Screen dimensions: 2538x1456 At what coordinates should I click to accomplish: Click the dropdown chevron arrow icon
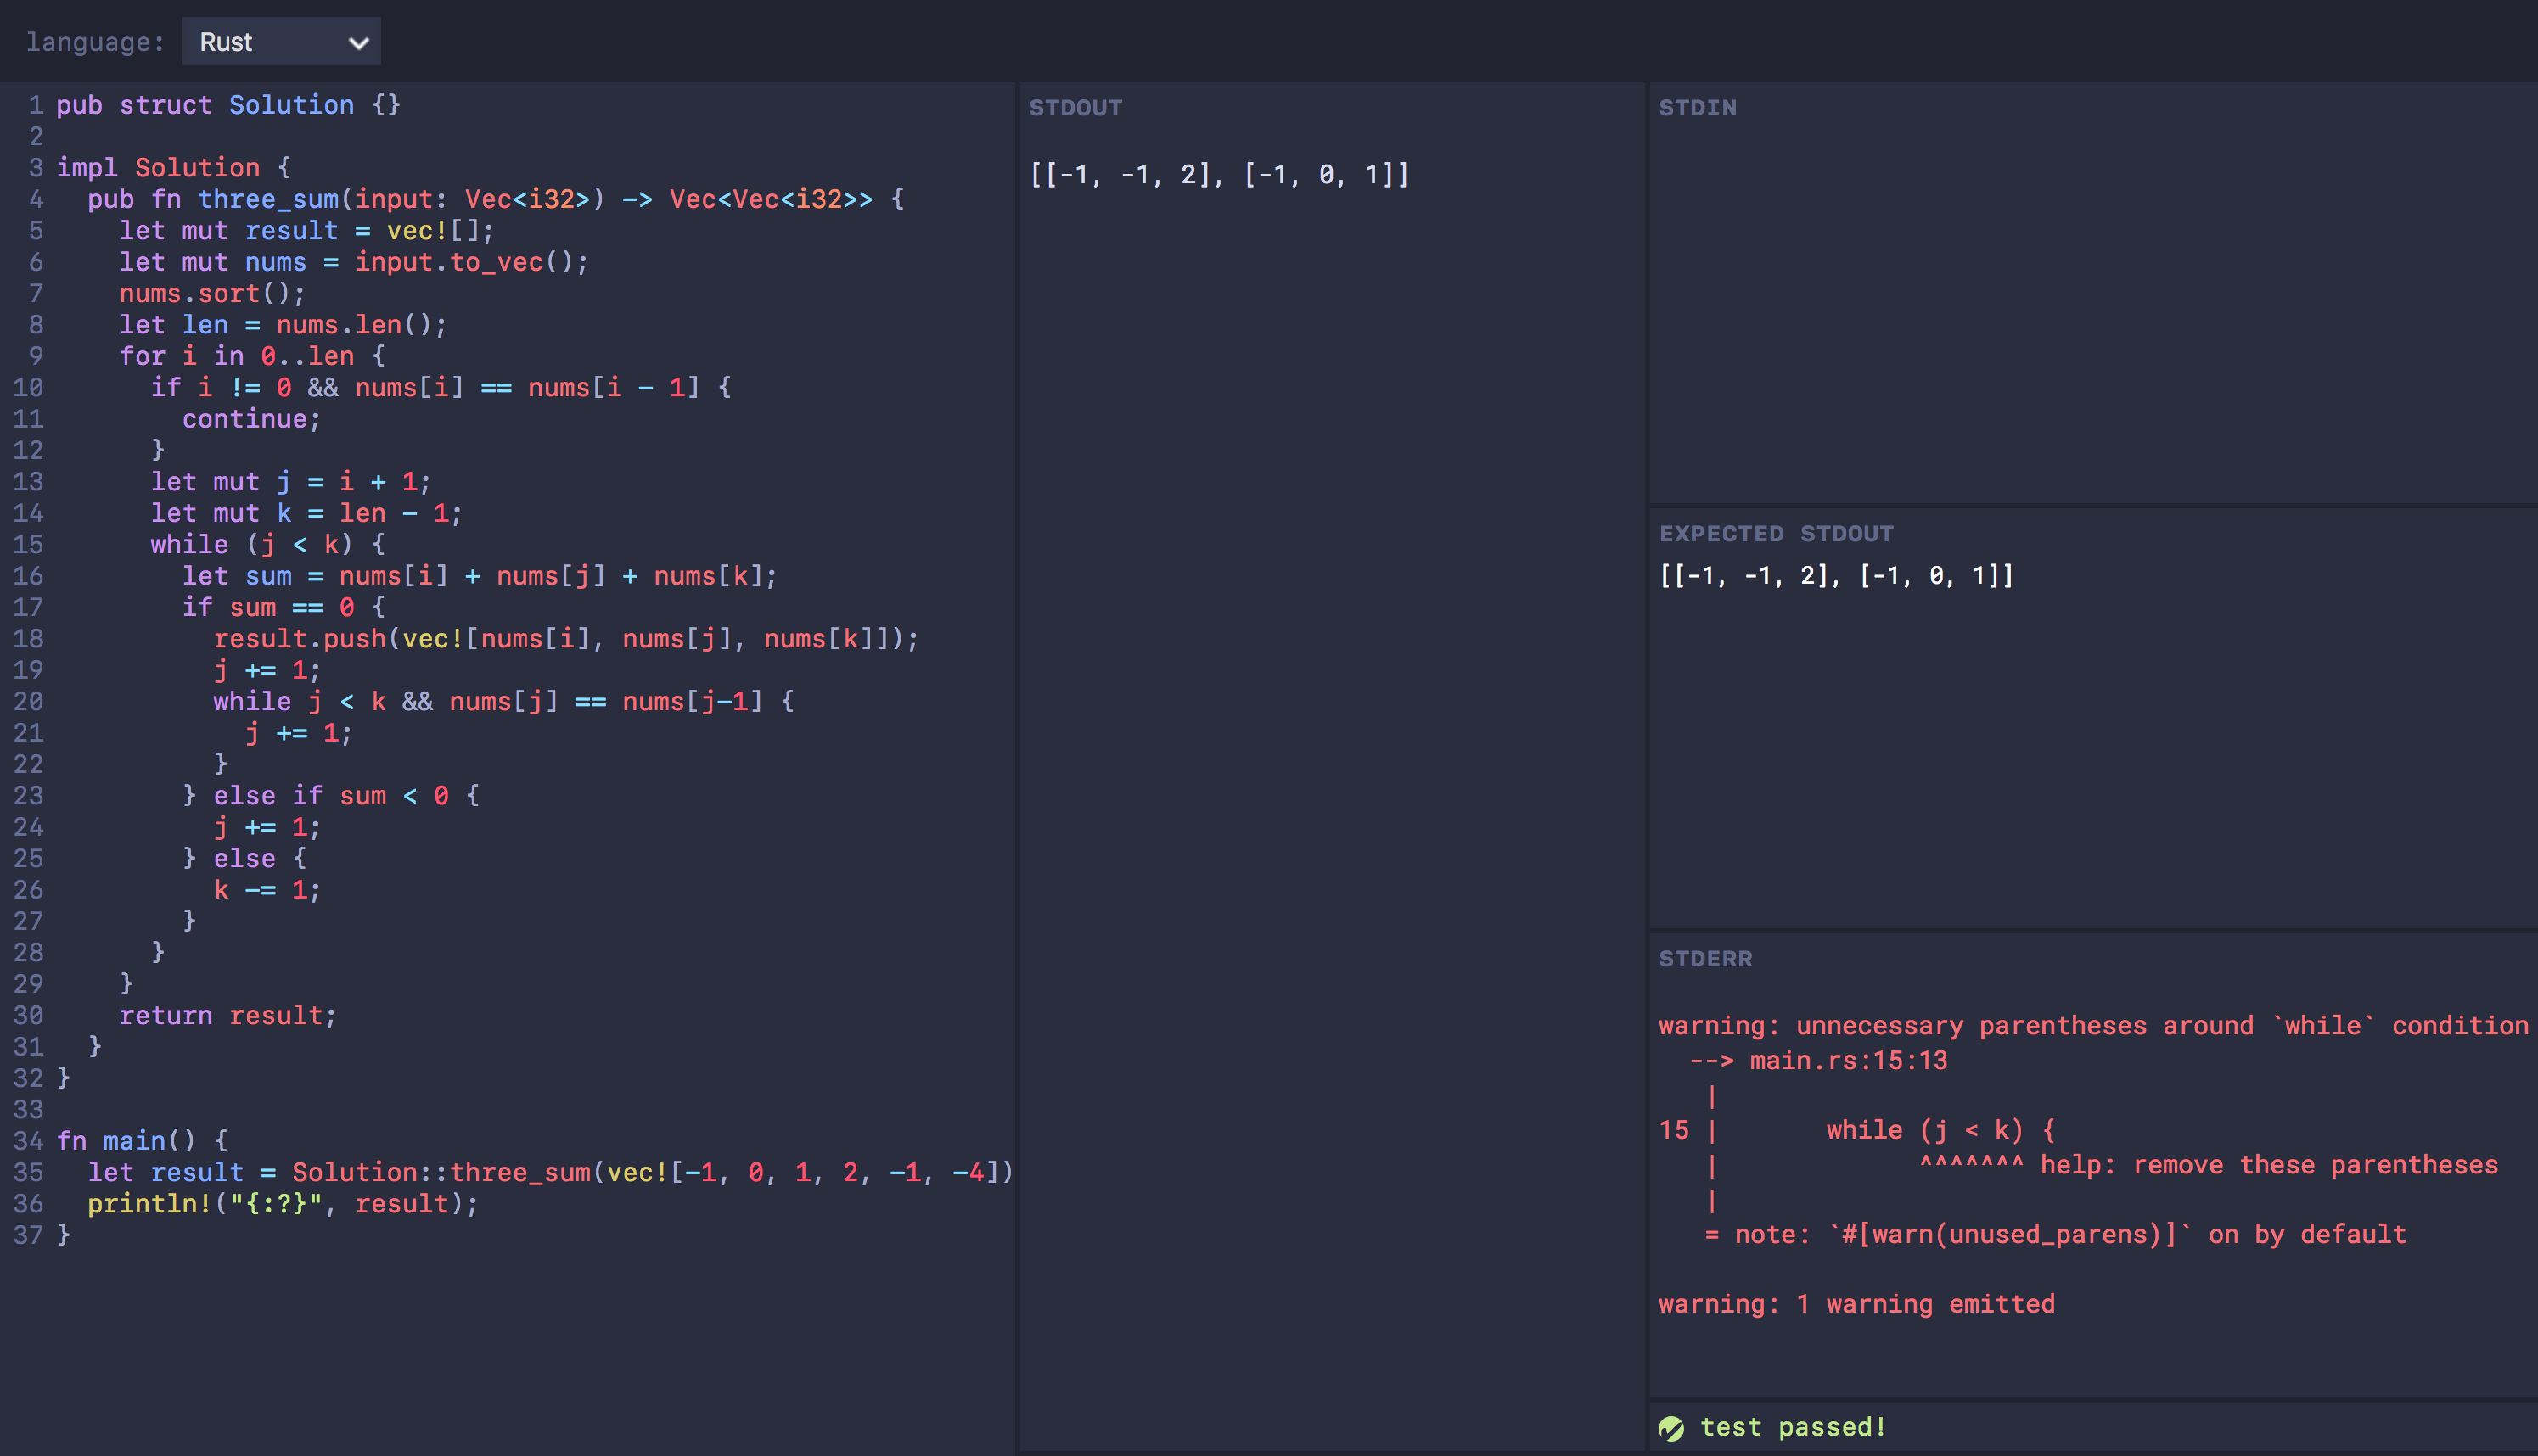pyautogui.click(x=358, y=43)
